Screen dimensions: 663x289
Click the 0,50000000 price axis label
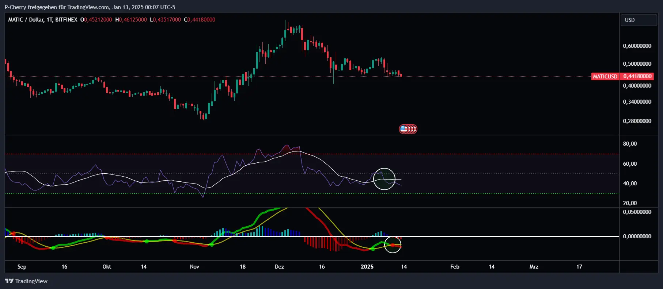pos(637,64)
